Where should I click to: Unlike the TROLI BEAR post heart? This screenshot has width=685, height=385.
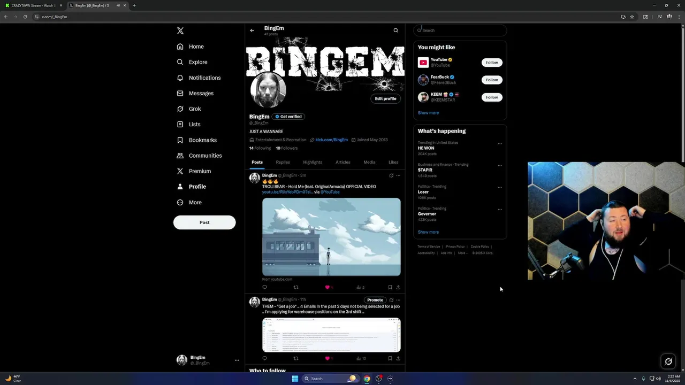(x=328, y=287)
